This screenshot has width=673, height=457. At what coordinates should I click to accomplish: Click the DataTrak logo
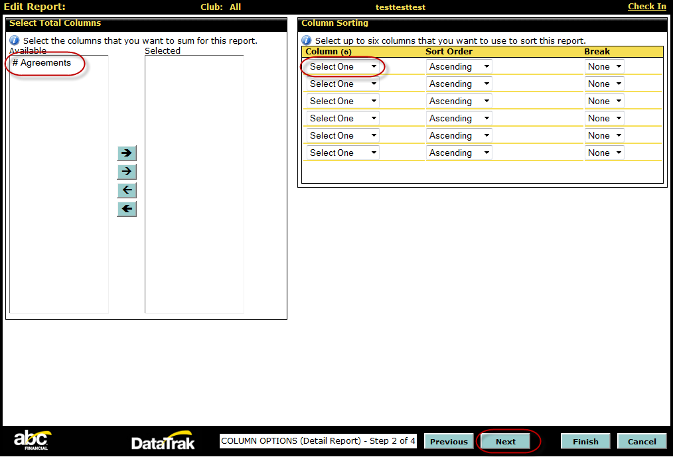[163, 442]
